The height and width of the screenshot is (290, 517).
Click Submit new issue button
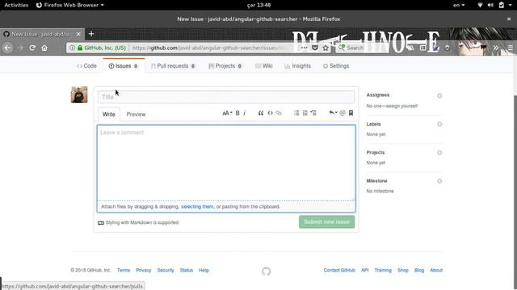point(326,222)
